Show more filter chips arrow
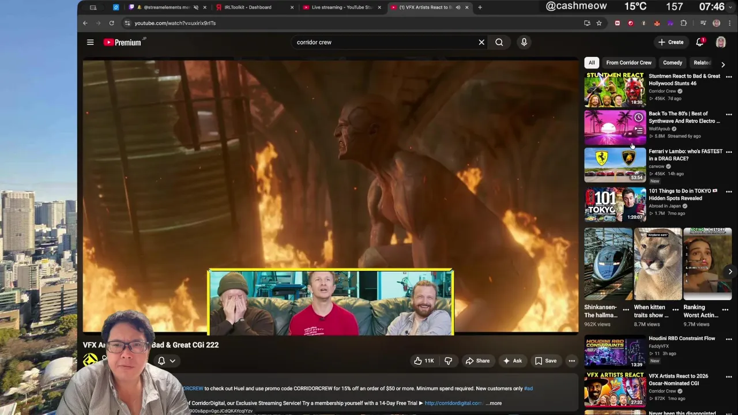 (x=723, y=65)
